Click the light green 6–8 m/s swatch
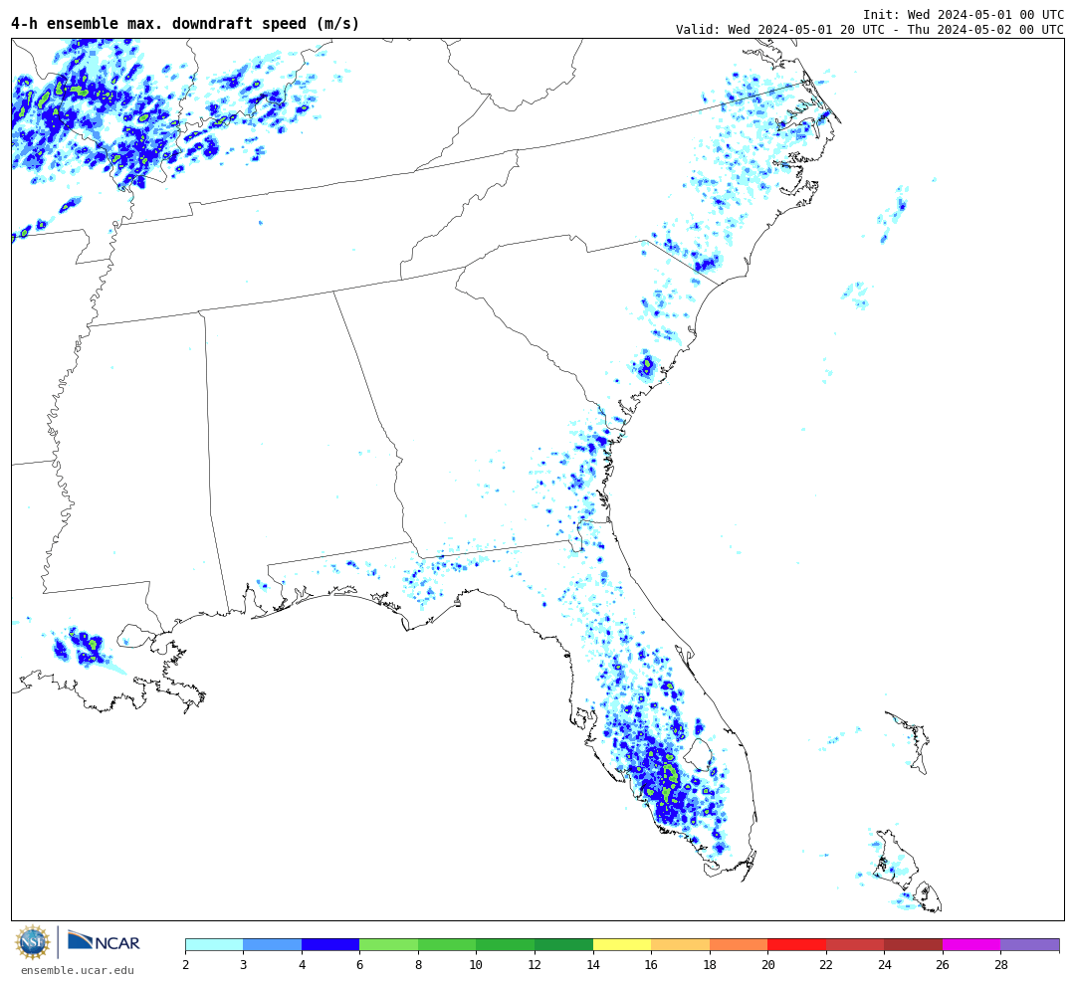Screen dimensions: 1075x983 [389, 944]
